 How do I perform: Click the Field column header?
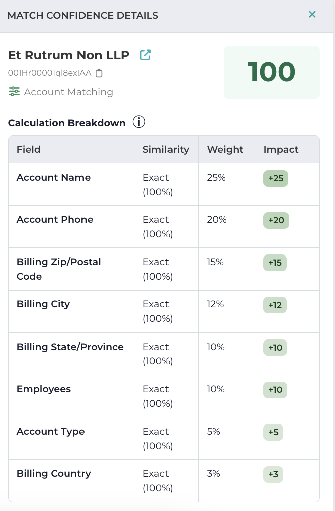(x=29, y=149)
